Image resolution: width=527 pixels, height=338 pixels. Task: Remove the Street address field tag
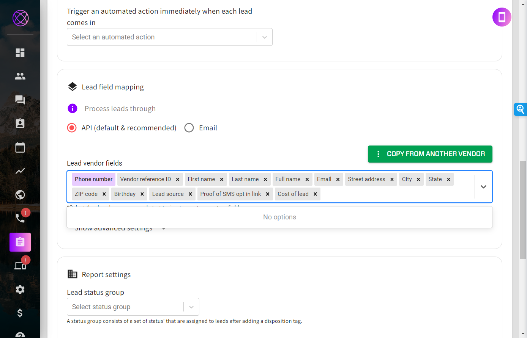392,179
